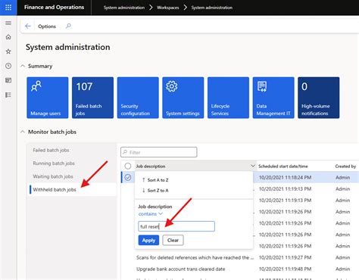Select the 10/20/2021 11:19:27 PM cell

pyautogui.click(x=285, y=257)
